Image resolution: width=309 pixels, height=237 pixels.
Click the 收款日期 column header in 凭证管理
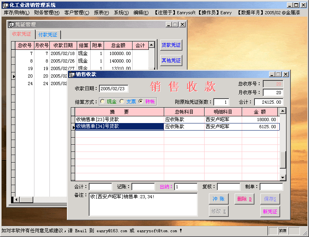tap(63, 46)
